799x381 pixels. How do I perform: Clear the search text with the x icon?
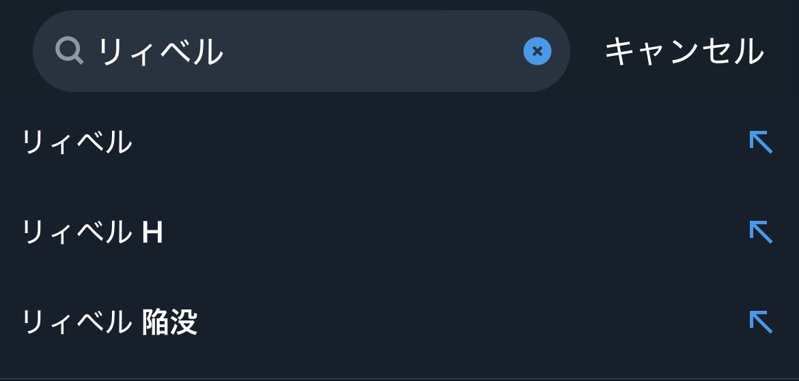click(537, 51)
